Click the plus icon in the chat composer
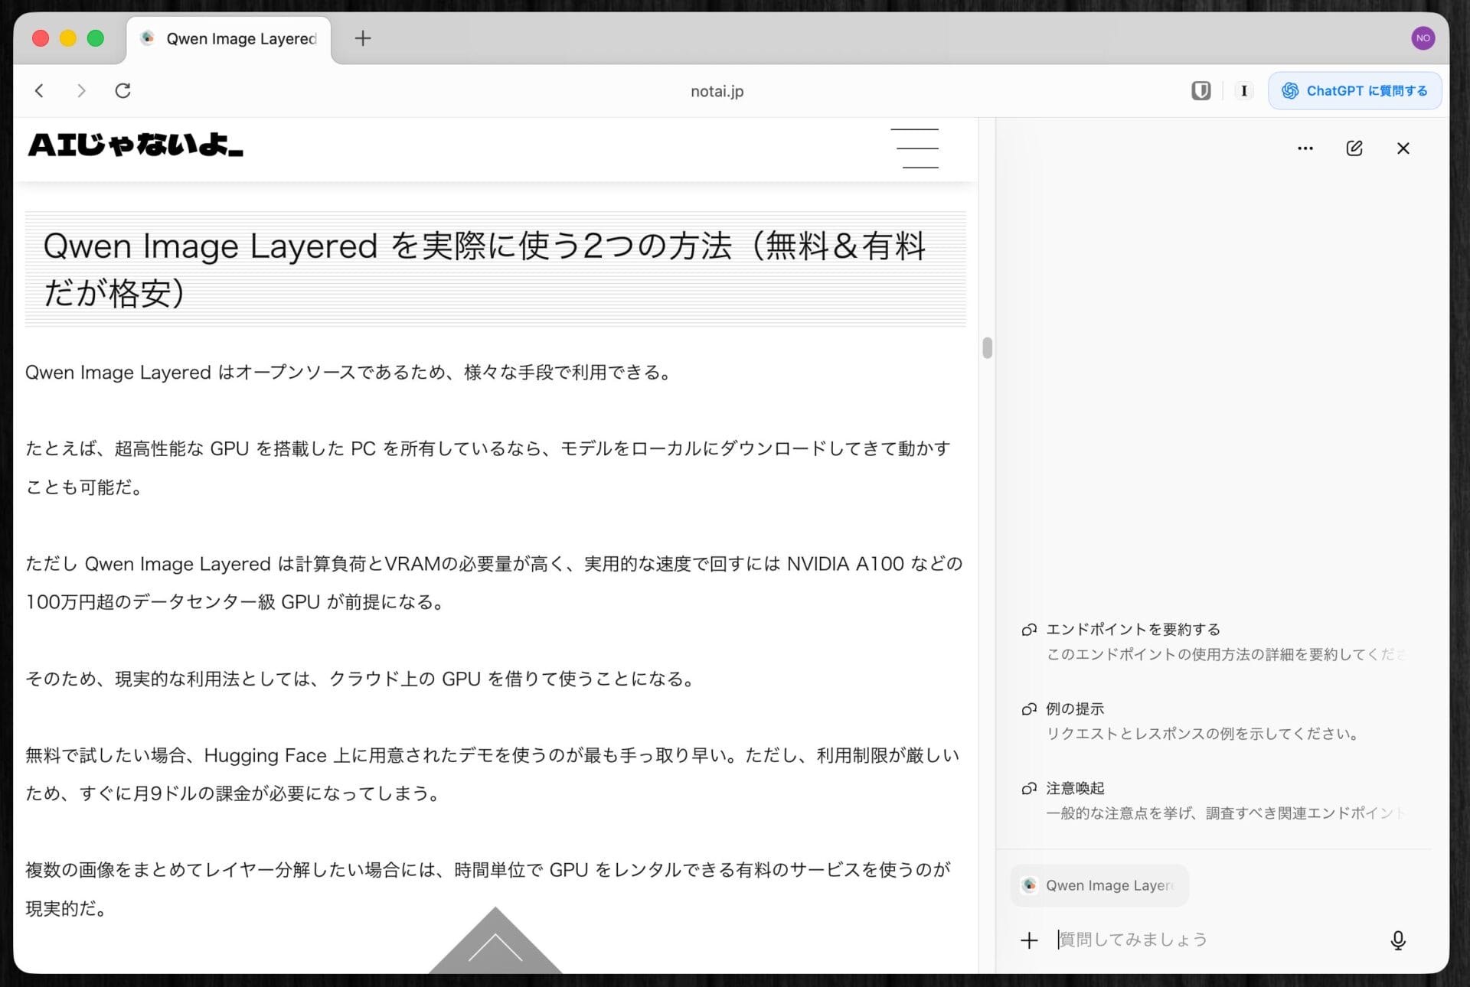The width and height of the screenshot is (1470, 987). point(1028,940)
